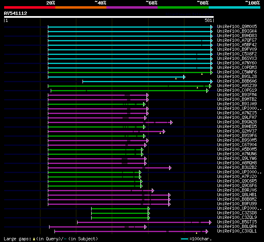Select the UniRef100_C3XQL1 label

coord(237,231)
